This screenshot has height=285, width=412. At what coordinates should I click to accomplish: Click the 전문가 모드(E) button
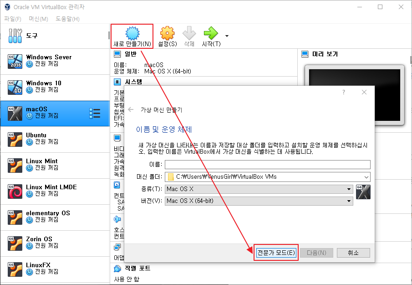[276, 253]
